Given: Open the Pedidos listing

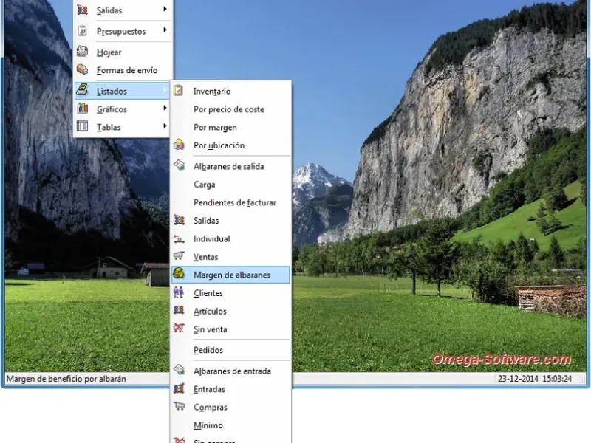Looking at the screenshot, I should pos(230,350).
